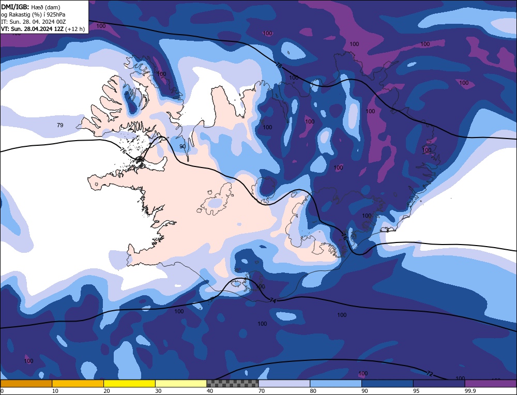Select the 'VT: Sun. 28.04.2024 12Z' valid time

pos(32,28)
